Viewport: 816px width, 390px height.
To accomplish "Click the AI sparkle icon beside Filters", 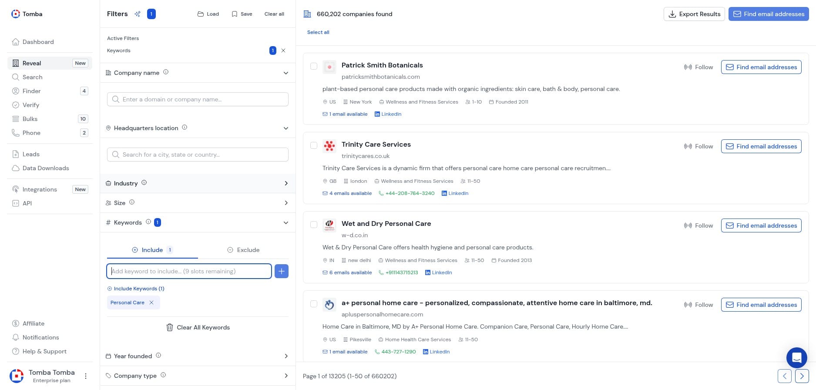I will 138,14.
